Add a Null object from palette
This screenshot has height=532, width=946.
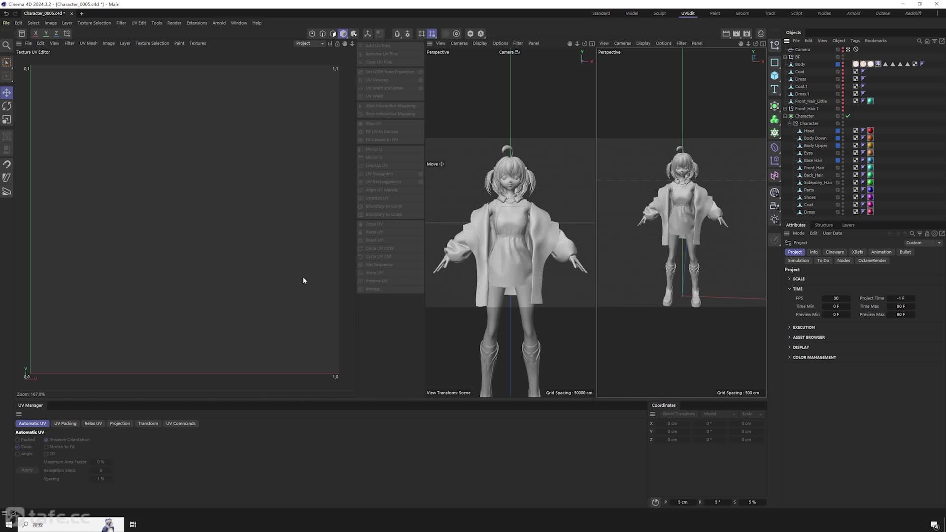tap(775, 46)
